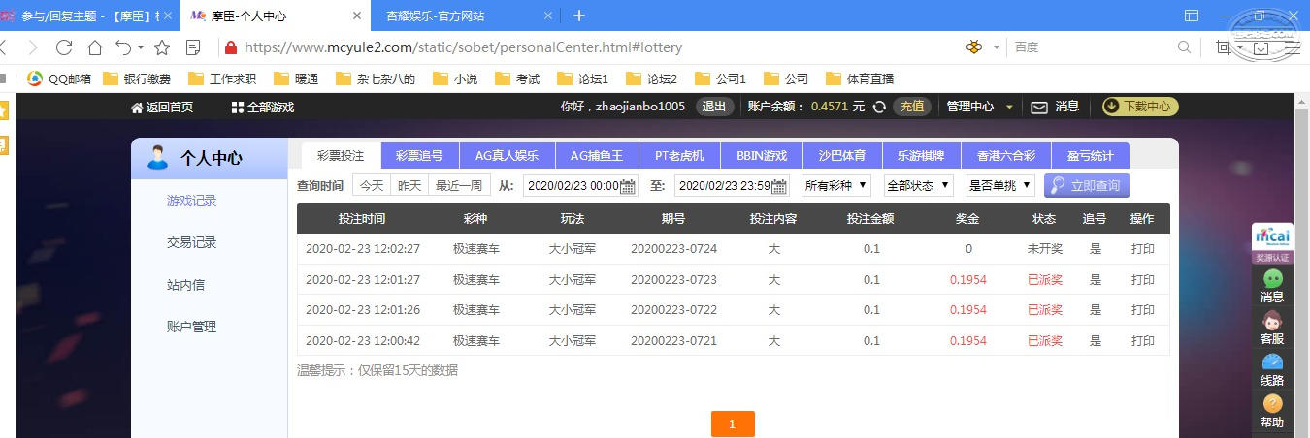Image resolution: width=1310 pixels, height=438 pixels.
Task: Click 充值 recharge button
Action: pyautogui.click(x=910, y=107)
